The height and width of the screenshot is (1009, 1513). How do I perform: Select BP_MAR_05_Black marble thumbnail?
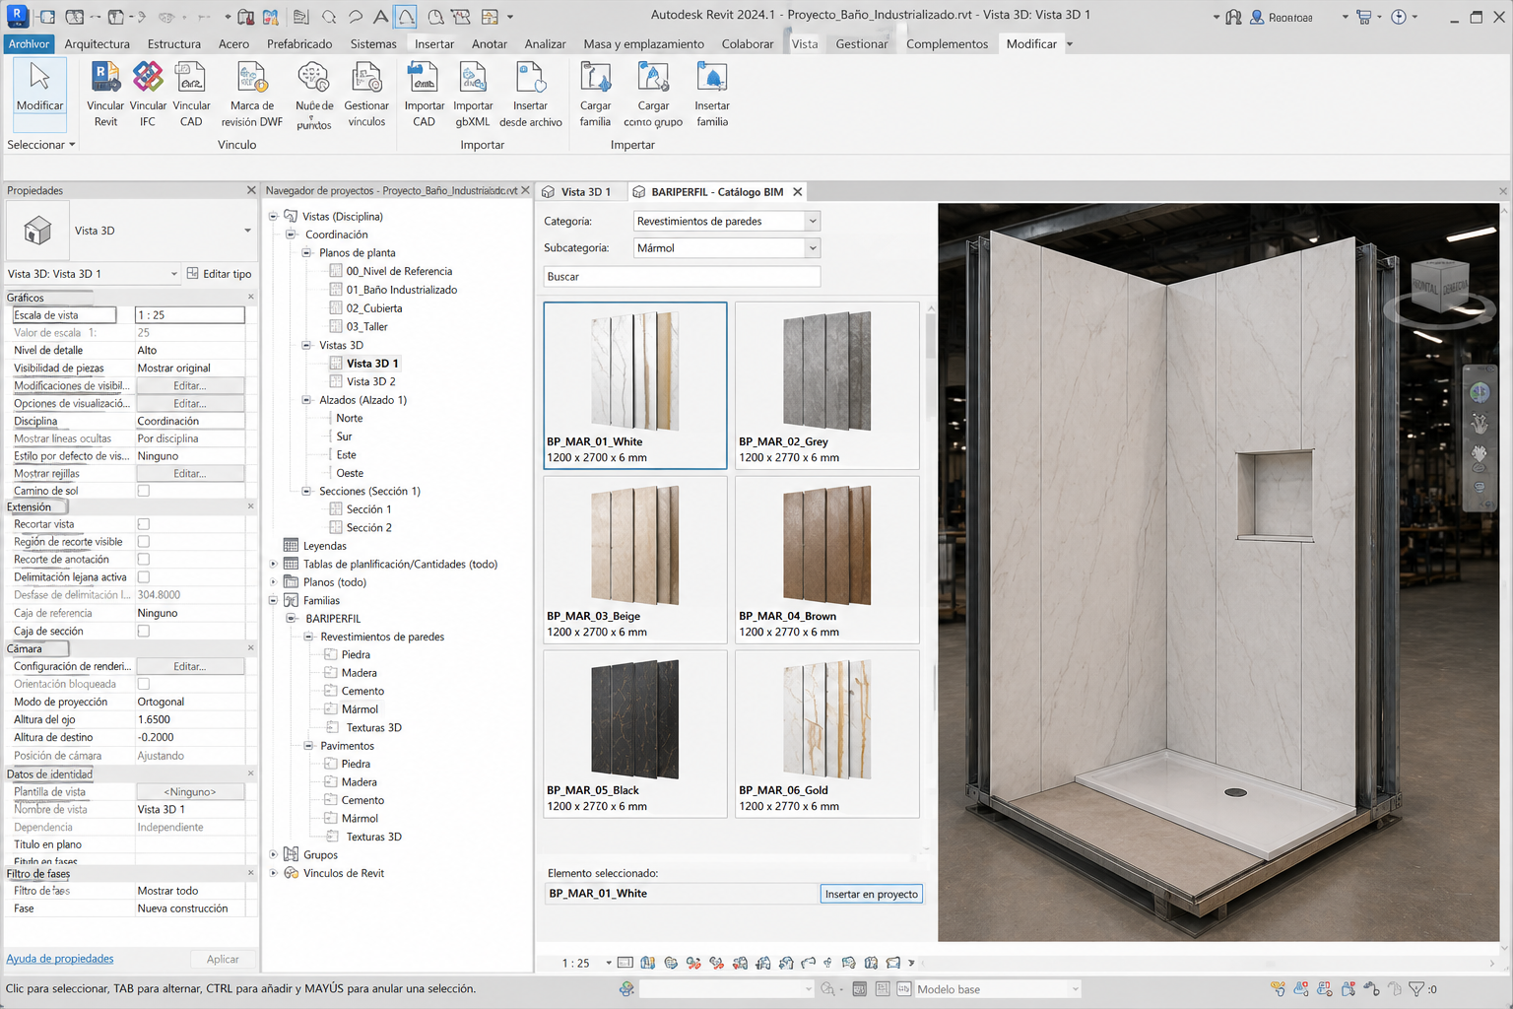(x=634, y=734)
